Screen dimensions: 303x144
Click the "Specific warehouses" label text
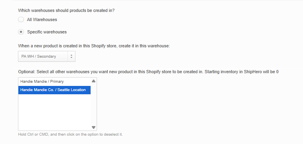click(47, 32)
